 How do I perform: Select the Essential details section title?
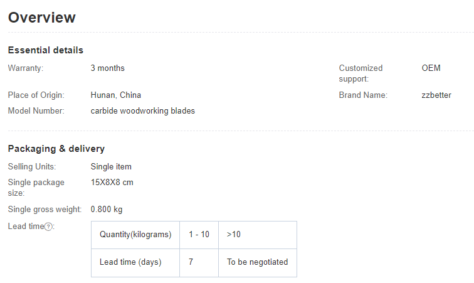(45, 50)
